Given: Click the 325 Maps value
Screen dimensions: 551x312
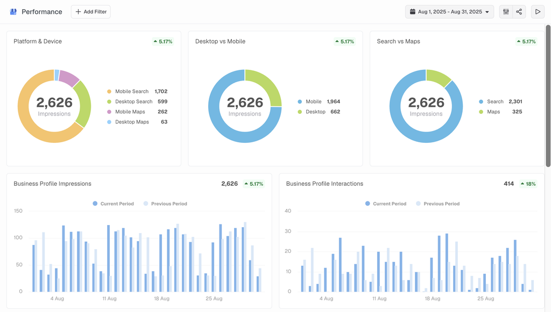Looking at the screenshot, I should (517, 112).
